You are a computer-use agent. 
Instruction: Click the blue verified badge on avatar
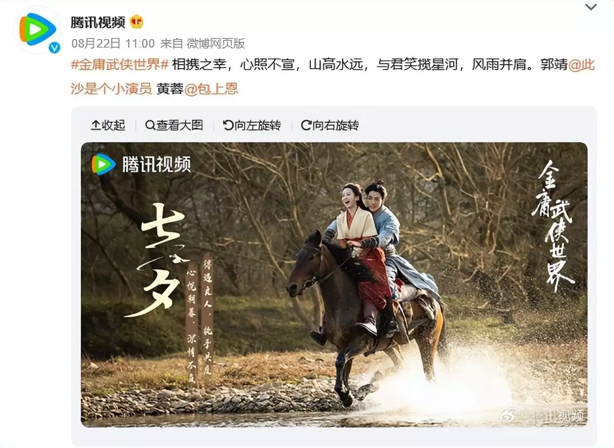(55, 47)
